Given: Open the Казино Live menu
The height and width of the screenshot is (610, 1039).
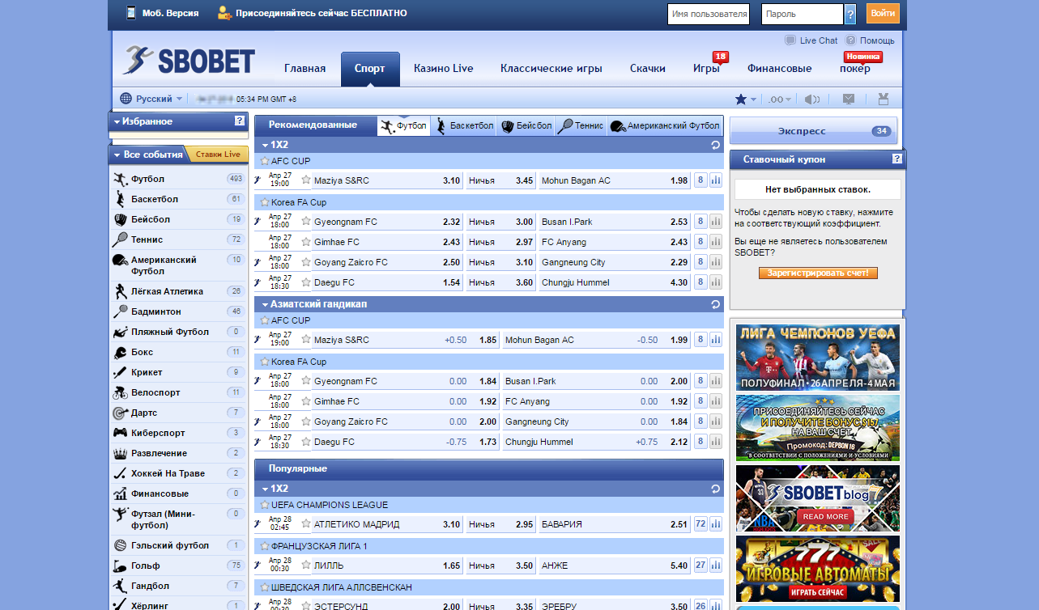Looking at the screenshot, I should coord(442,69).
